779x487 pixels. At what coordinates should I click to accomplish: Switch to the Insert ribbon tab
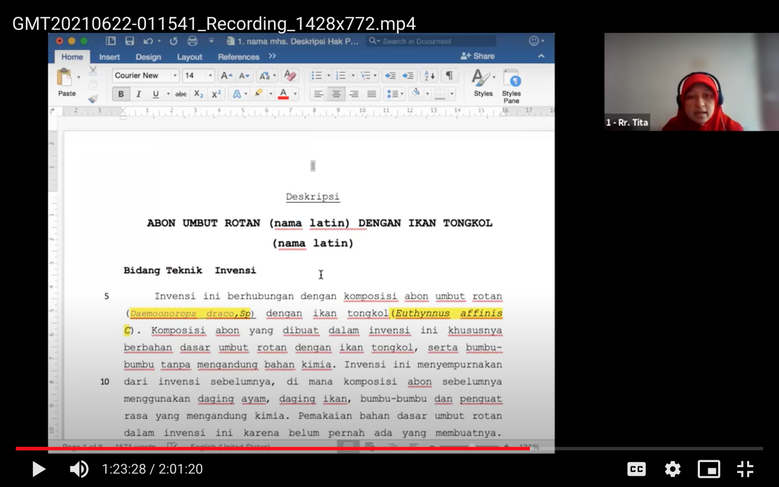109,57
